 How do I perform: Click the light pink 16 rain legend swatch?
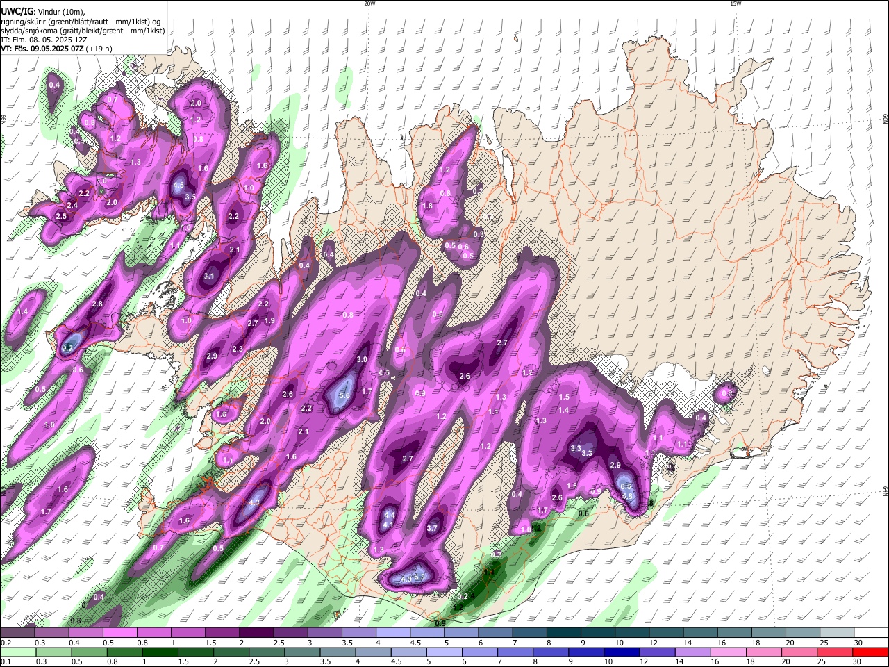pos(728,652)
